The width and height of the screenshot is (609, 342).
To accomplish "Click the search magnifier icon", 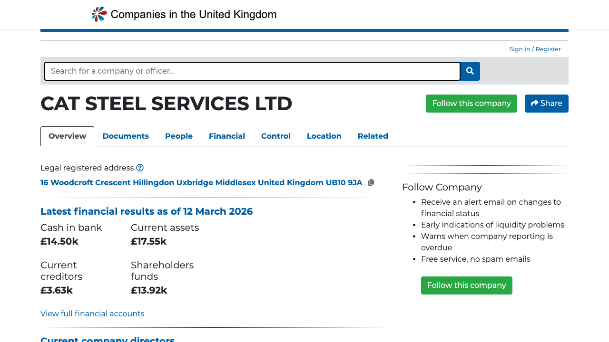I will (x=470, y=71).
